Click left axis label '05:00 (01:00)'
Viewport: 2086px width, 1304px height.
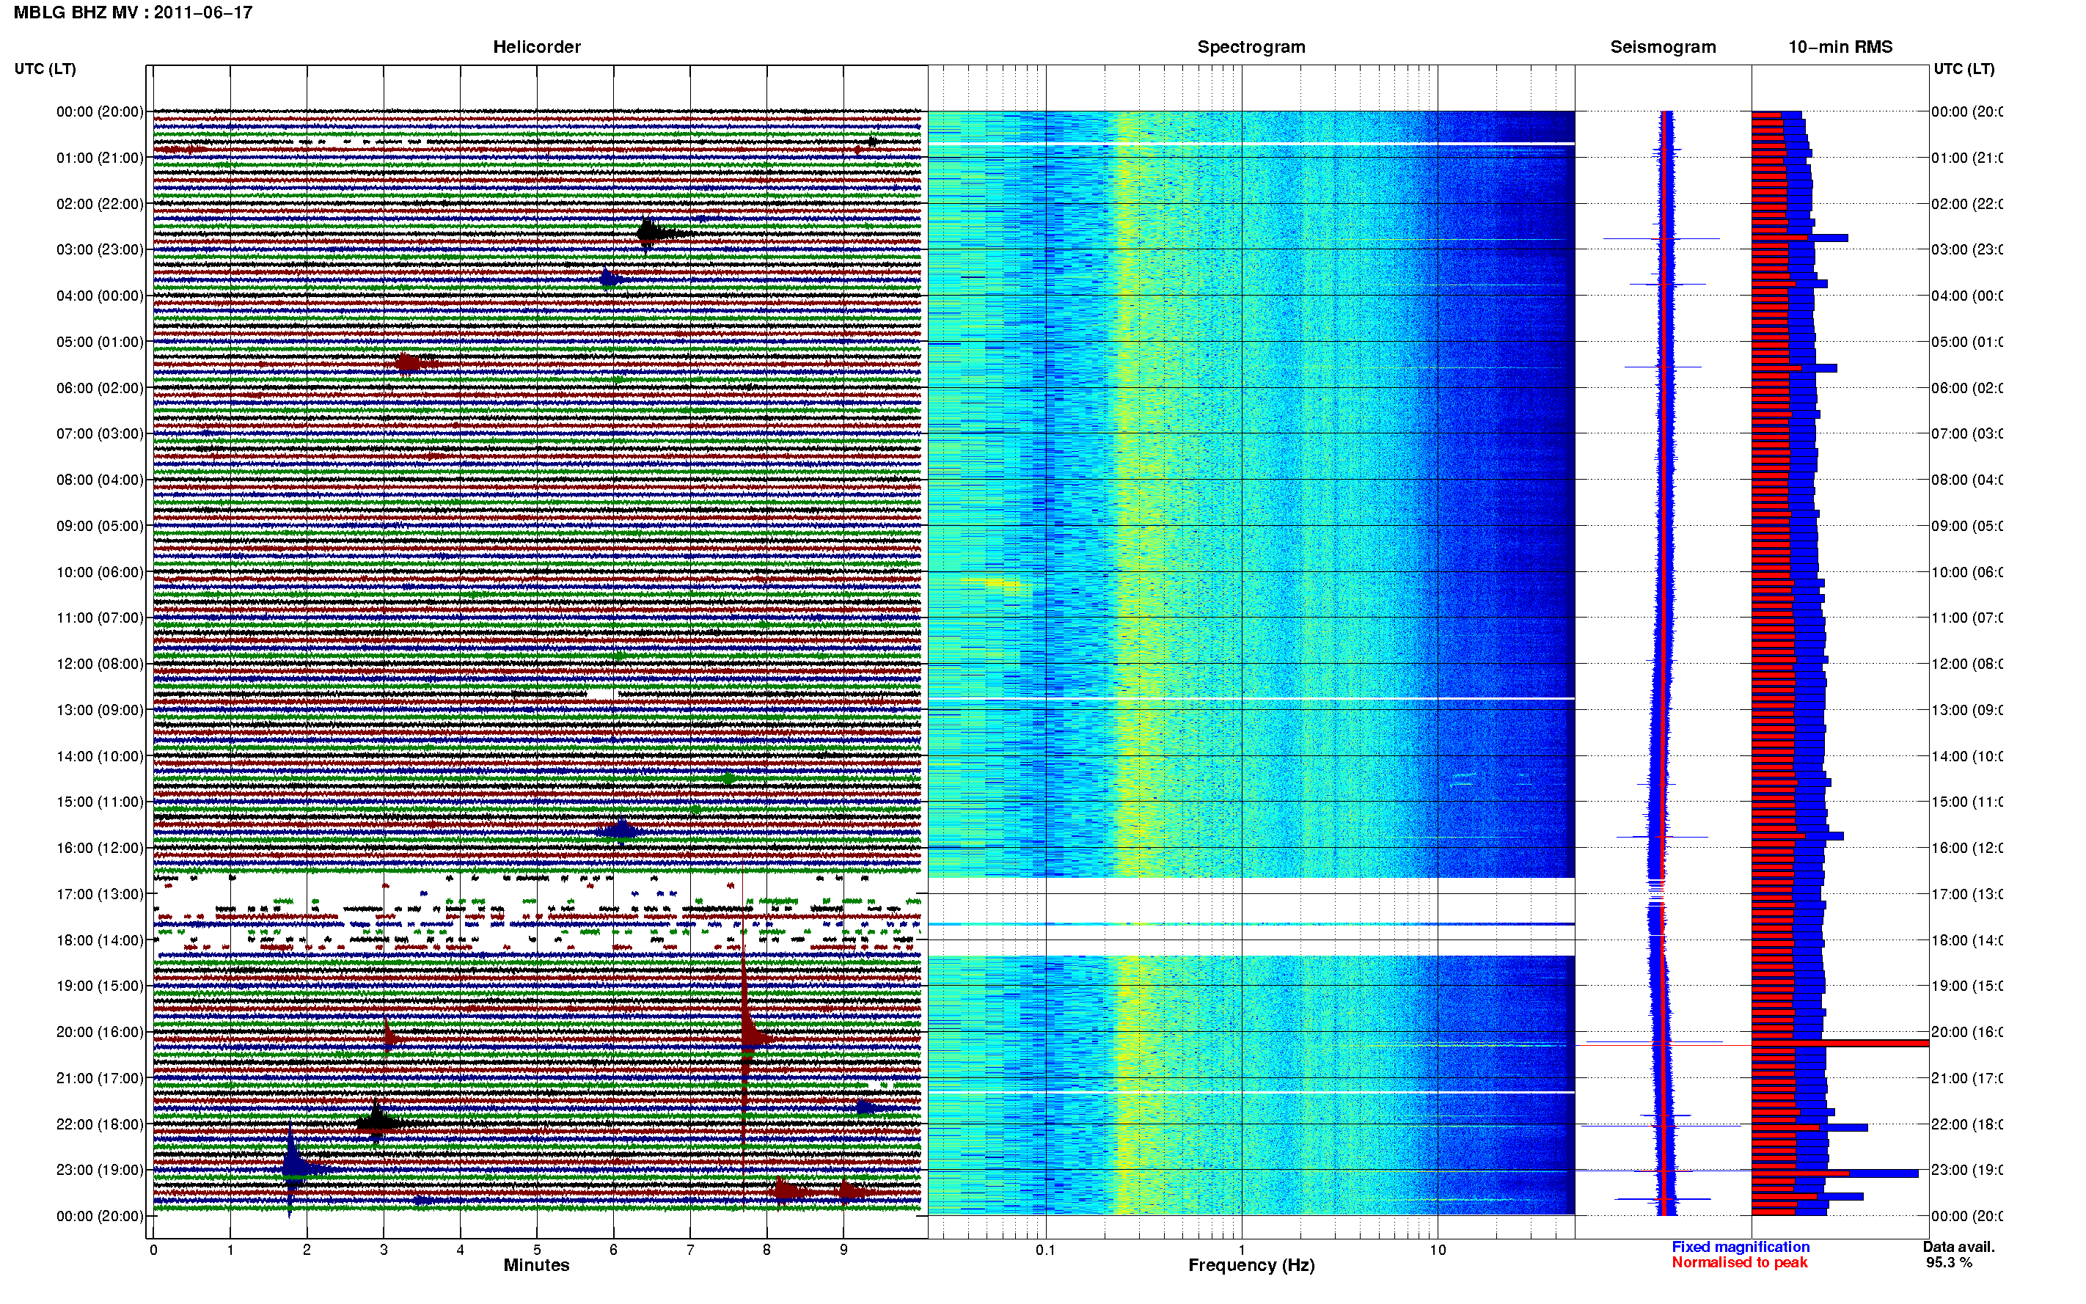(100, 342)
